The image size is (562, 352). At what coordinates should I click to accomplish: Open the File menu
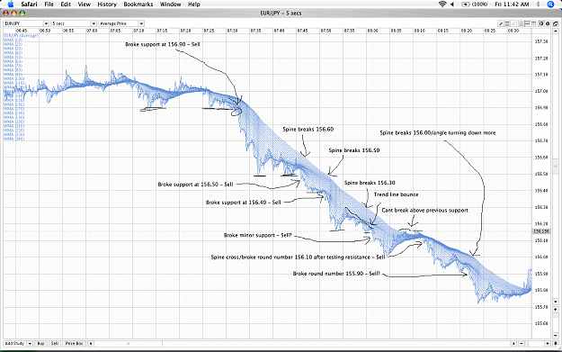[x=49, y=5]
